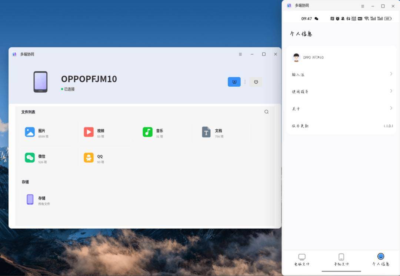The image size is (400, 276).
Task: Expand the 使用指导 usage guide entry
Action: [x=342, y=91]
